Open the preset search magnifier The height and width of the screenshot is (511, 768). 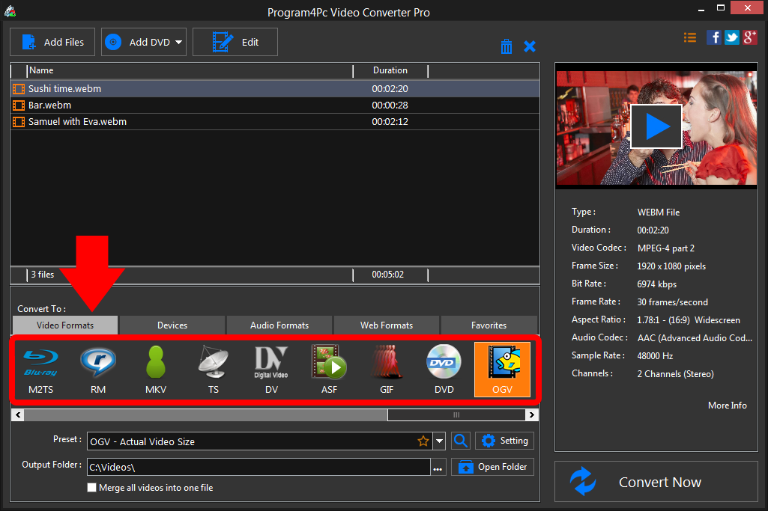460,441
